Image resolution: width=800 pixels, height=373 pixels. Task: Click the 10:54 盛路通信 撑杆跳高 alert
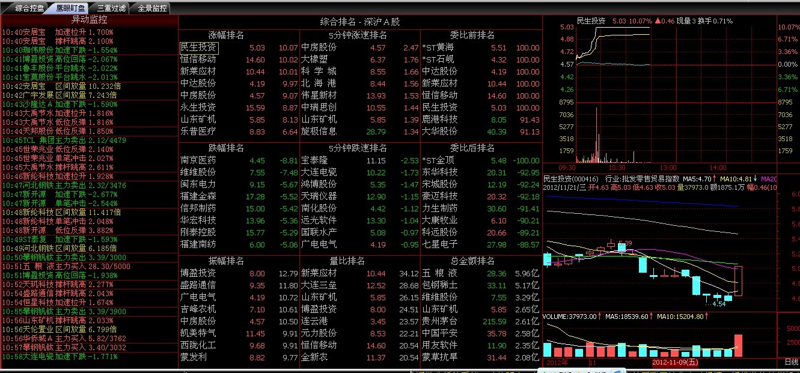[x=58, y=293]
